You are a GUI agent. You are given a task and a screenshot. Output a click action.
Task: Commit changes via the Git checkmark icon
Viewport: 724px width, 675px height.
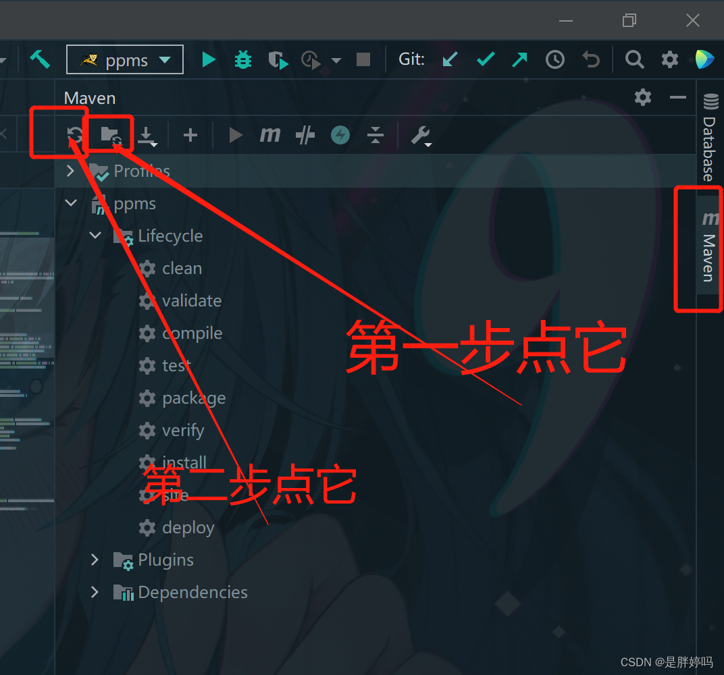(x=485, y=59)
